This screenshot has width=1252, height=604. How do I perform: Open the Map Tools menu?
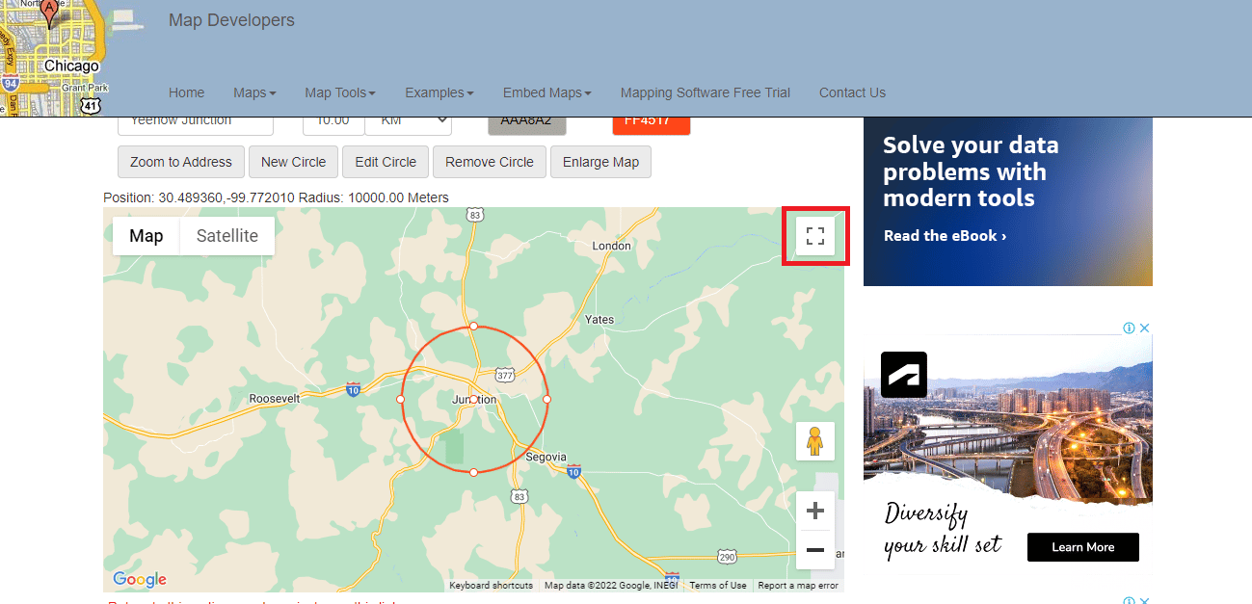[339, 92]
